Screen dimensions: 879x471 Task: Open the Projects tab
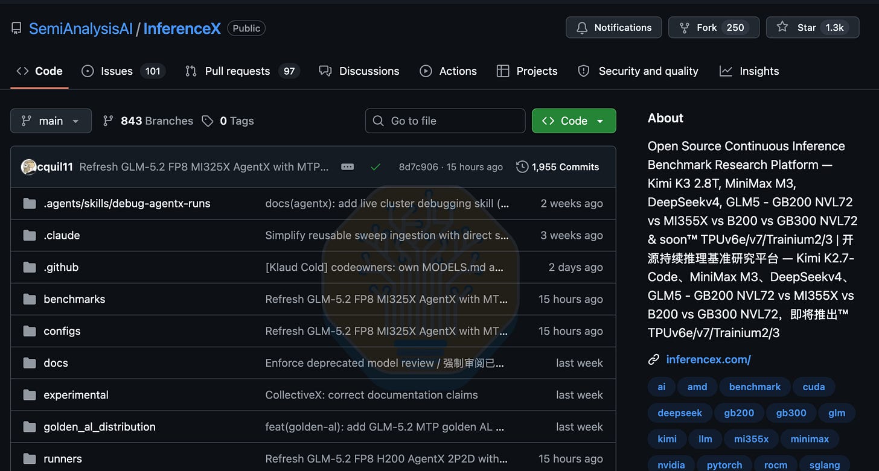point(527,71)
